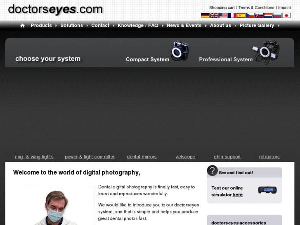The height and width of the screenshot is (225, 300).
Task: Open chin support link
Action: pos(227,157)
